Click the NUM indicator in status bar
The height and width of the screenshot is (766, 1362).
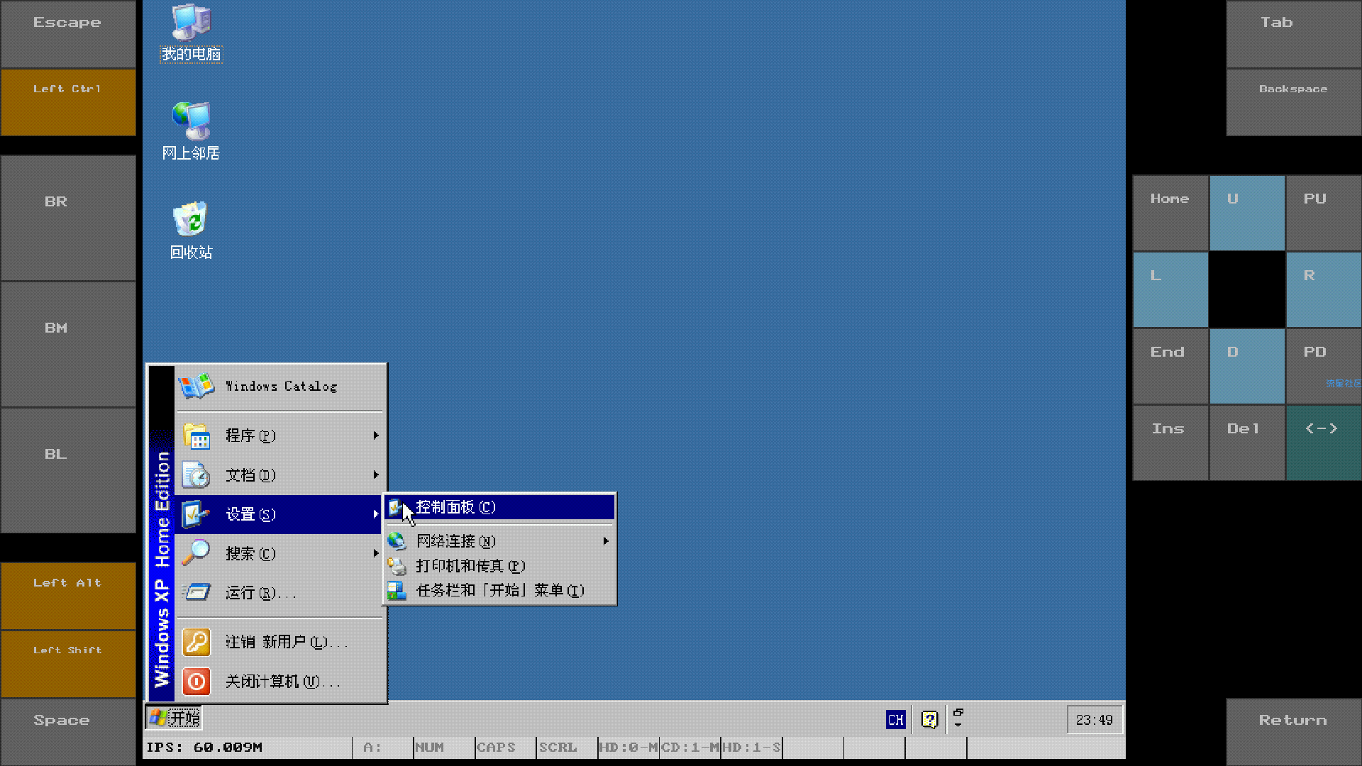(x=444, y=748)
